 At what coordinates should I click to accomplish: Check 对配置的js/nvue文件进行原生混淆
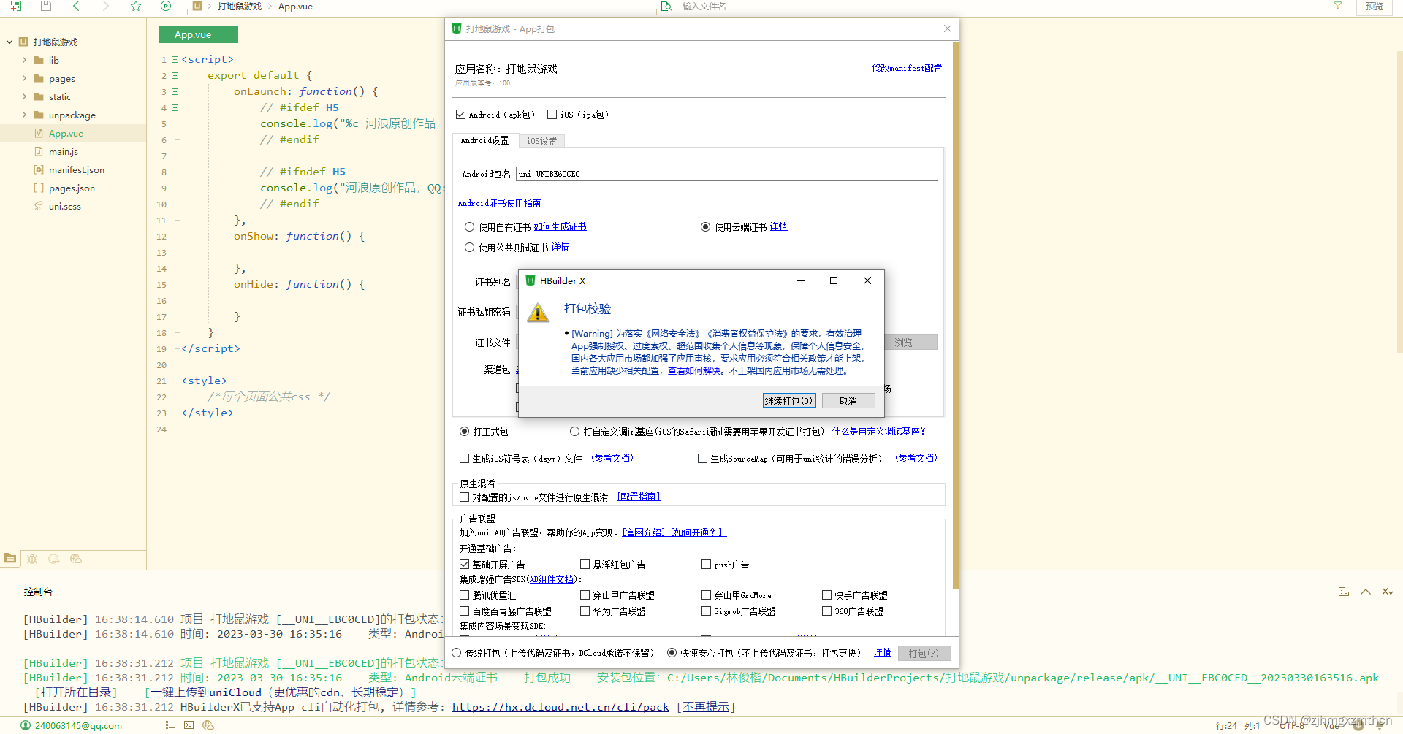coord(464,497)
